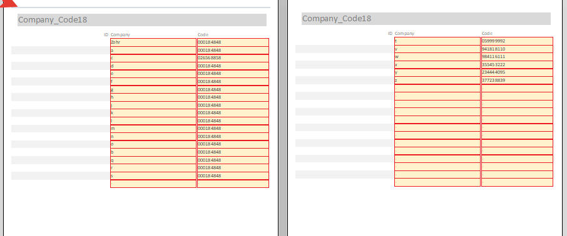Click the Code column header on right page

(487, 33)
